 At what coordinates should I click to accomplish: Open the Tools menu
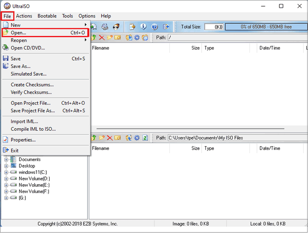coord(67,16)
